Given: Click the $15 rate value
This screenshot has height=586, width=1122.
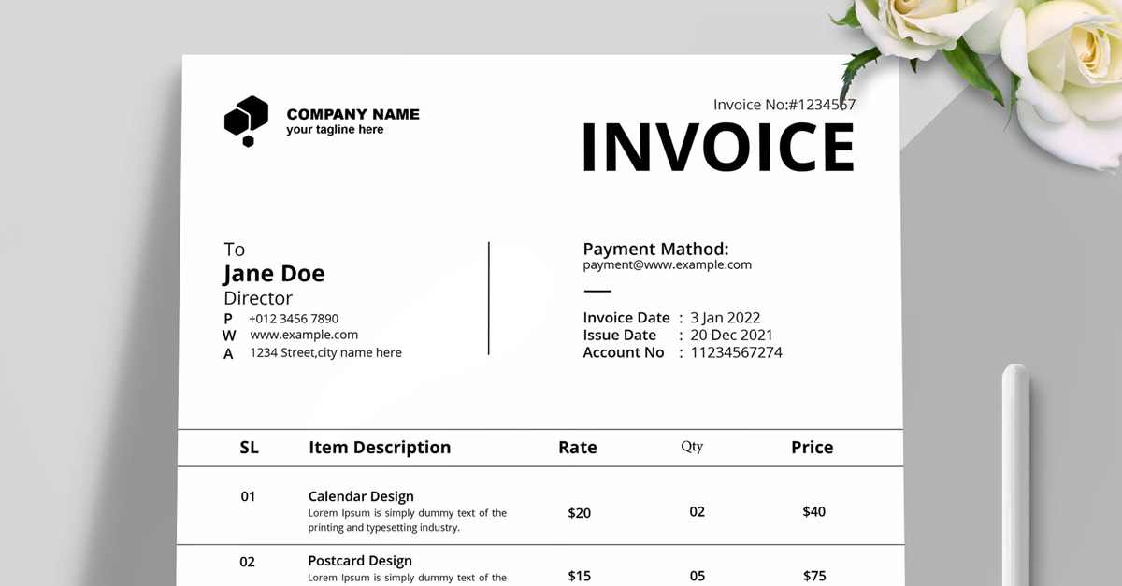Looking at the screenshot, I should 580,577.
